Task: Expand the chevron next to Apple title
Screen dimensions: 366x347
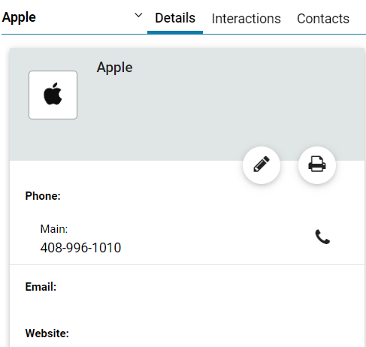Action: (x=138, y=16)
